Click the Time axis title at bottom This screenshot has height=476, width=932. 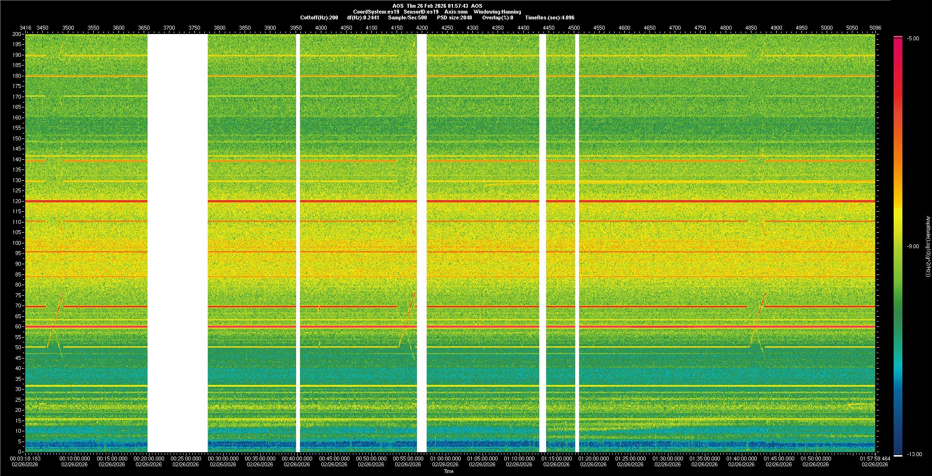tap(449, 472)
